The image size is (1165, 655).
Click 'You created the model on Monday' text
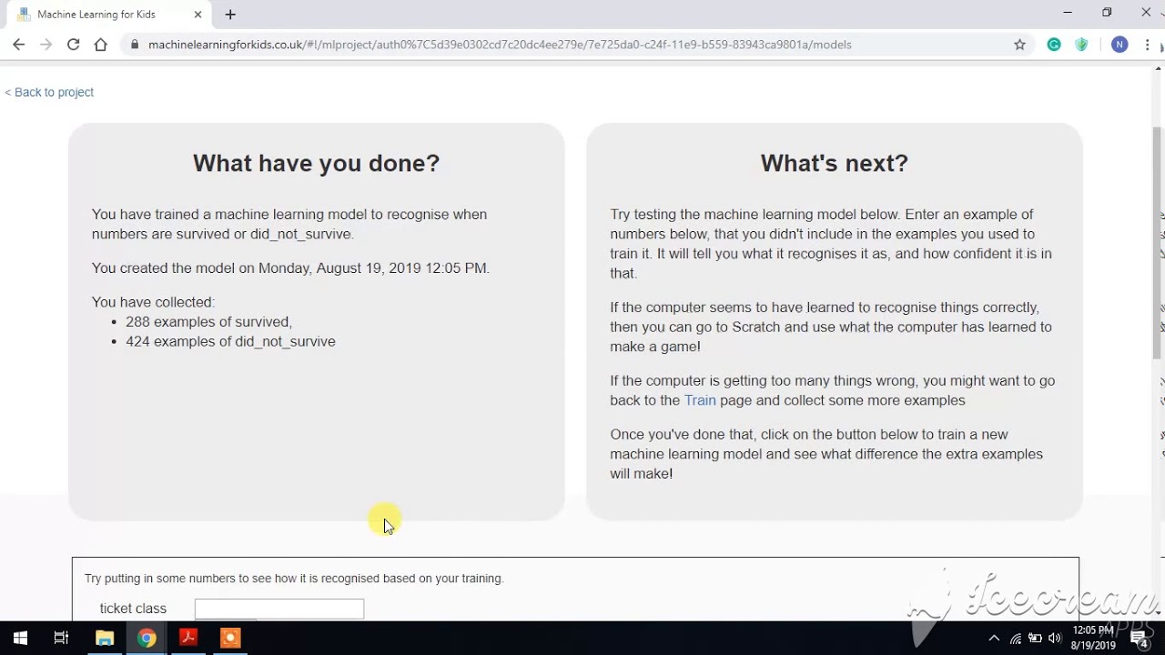coord(290,268)
